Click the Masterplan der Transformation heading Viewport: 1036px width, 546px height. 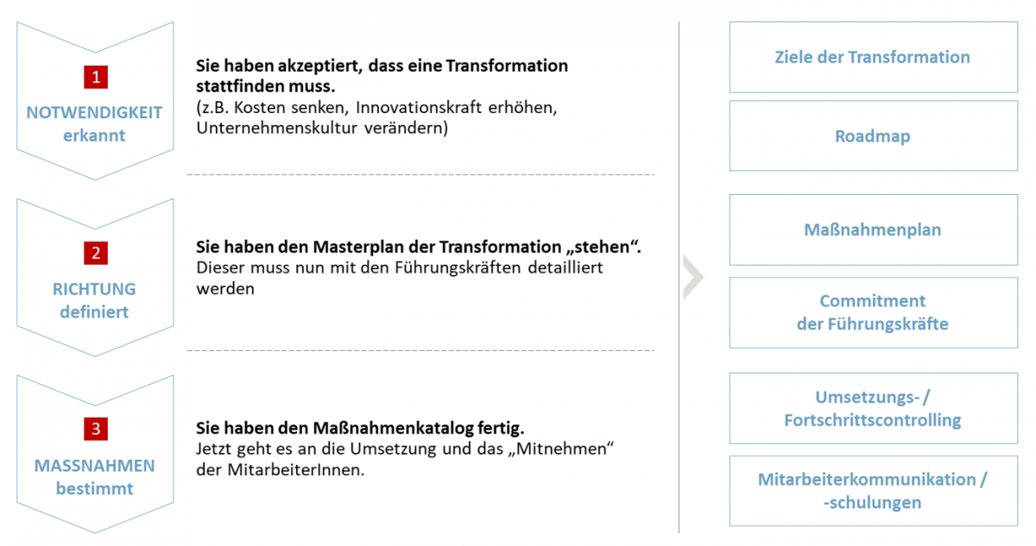[x=419, y=246]
